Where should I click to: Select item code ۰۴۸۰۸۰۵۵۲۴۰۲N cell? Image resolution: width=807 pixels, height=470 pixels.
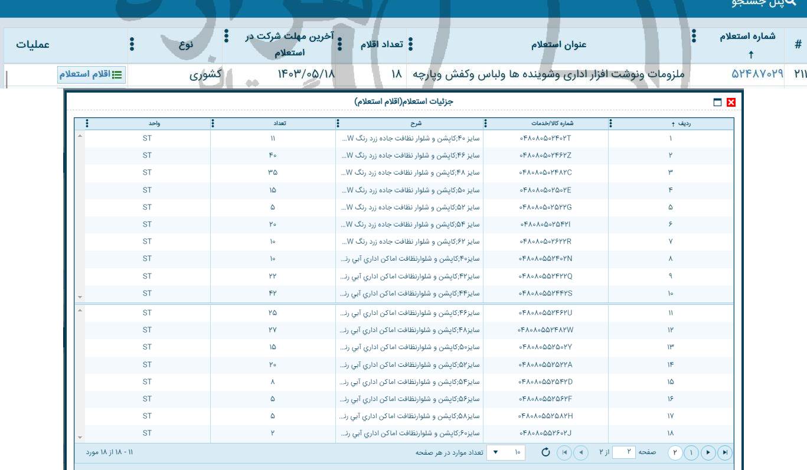[545, 258]
